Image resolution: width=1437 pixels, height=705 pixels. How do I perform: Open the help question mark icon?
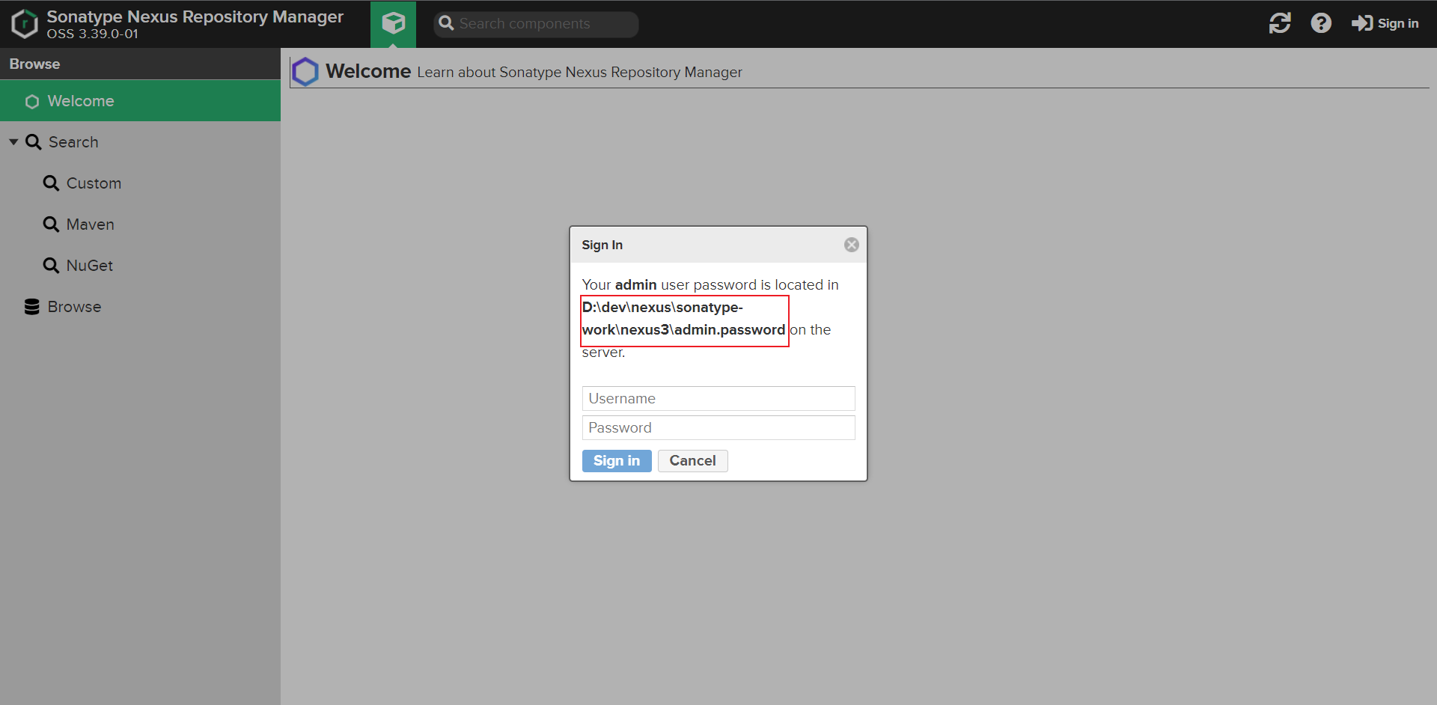(1321, 24)
